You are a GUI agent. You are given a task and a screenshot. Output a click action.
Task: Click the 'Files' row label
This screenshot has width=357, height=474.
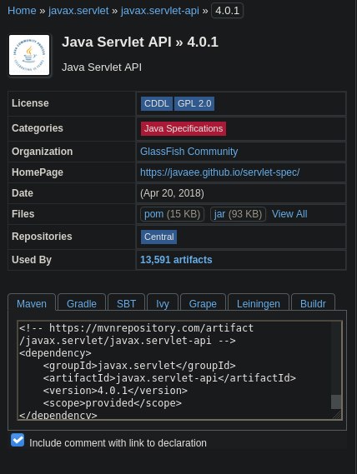pyautogui.click(x=23, y=214)
